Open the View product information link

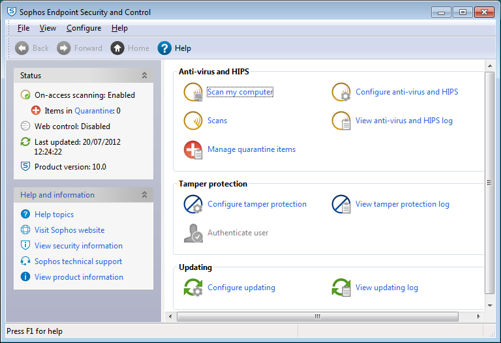[78, 277]
